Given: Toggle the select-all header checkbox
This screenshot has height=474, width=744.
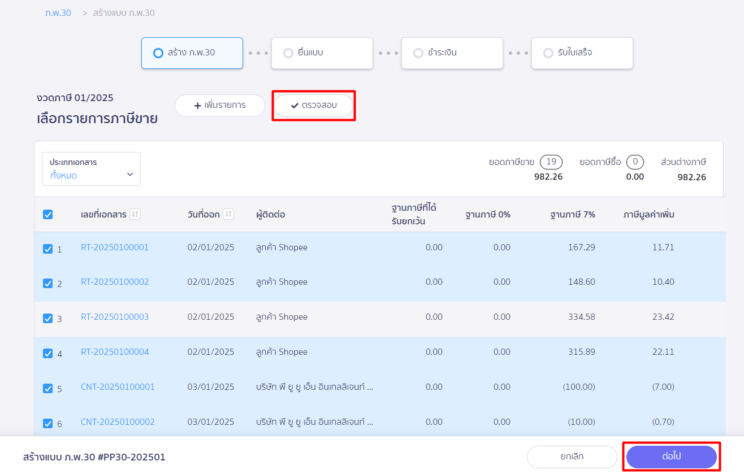Looking at the screenshot, I should pyautogui.click(x=48, y=215).
